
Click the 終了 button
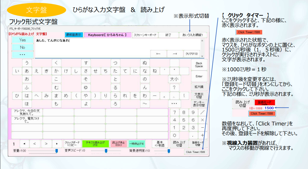coord(168,35)
